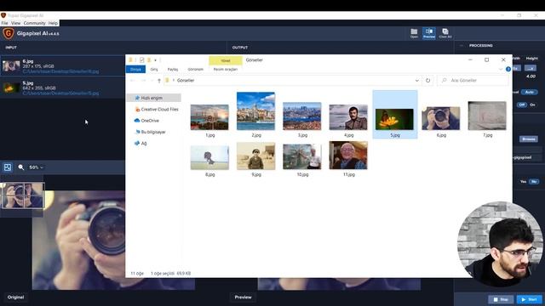Image resolution: width=545 pixels, height=306 pixels.
Task: Click the blue help icon in Explorer ribbon
Action: 508,69
